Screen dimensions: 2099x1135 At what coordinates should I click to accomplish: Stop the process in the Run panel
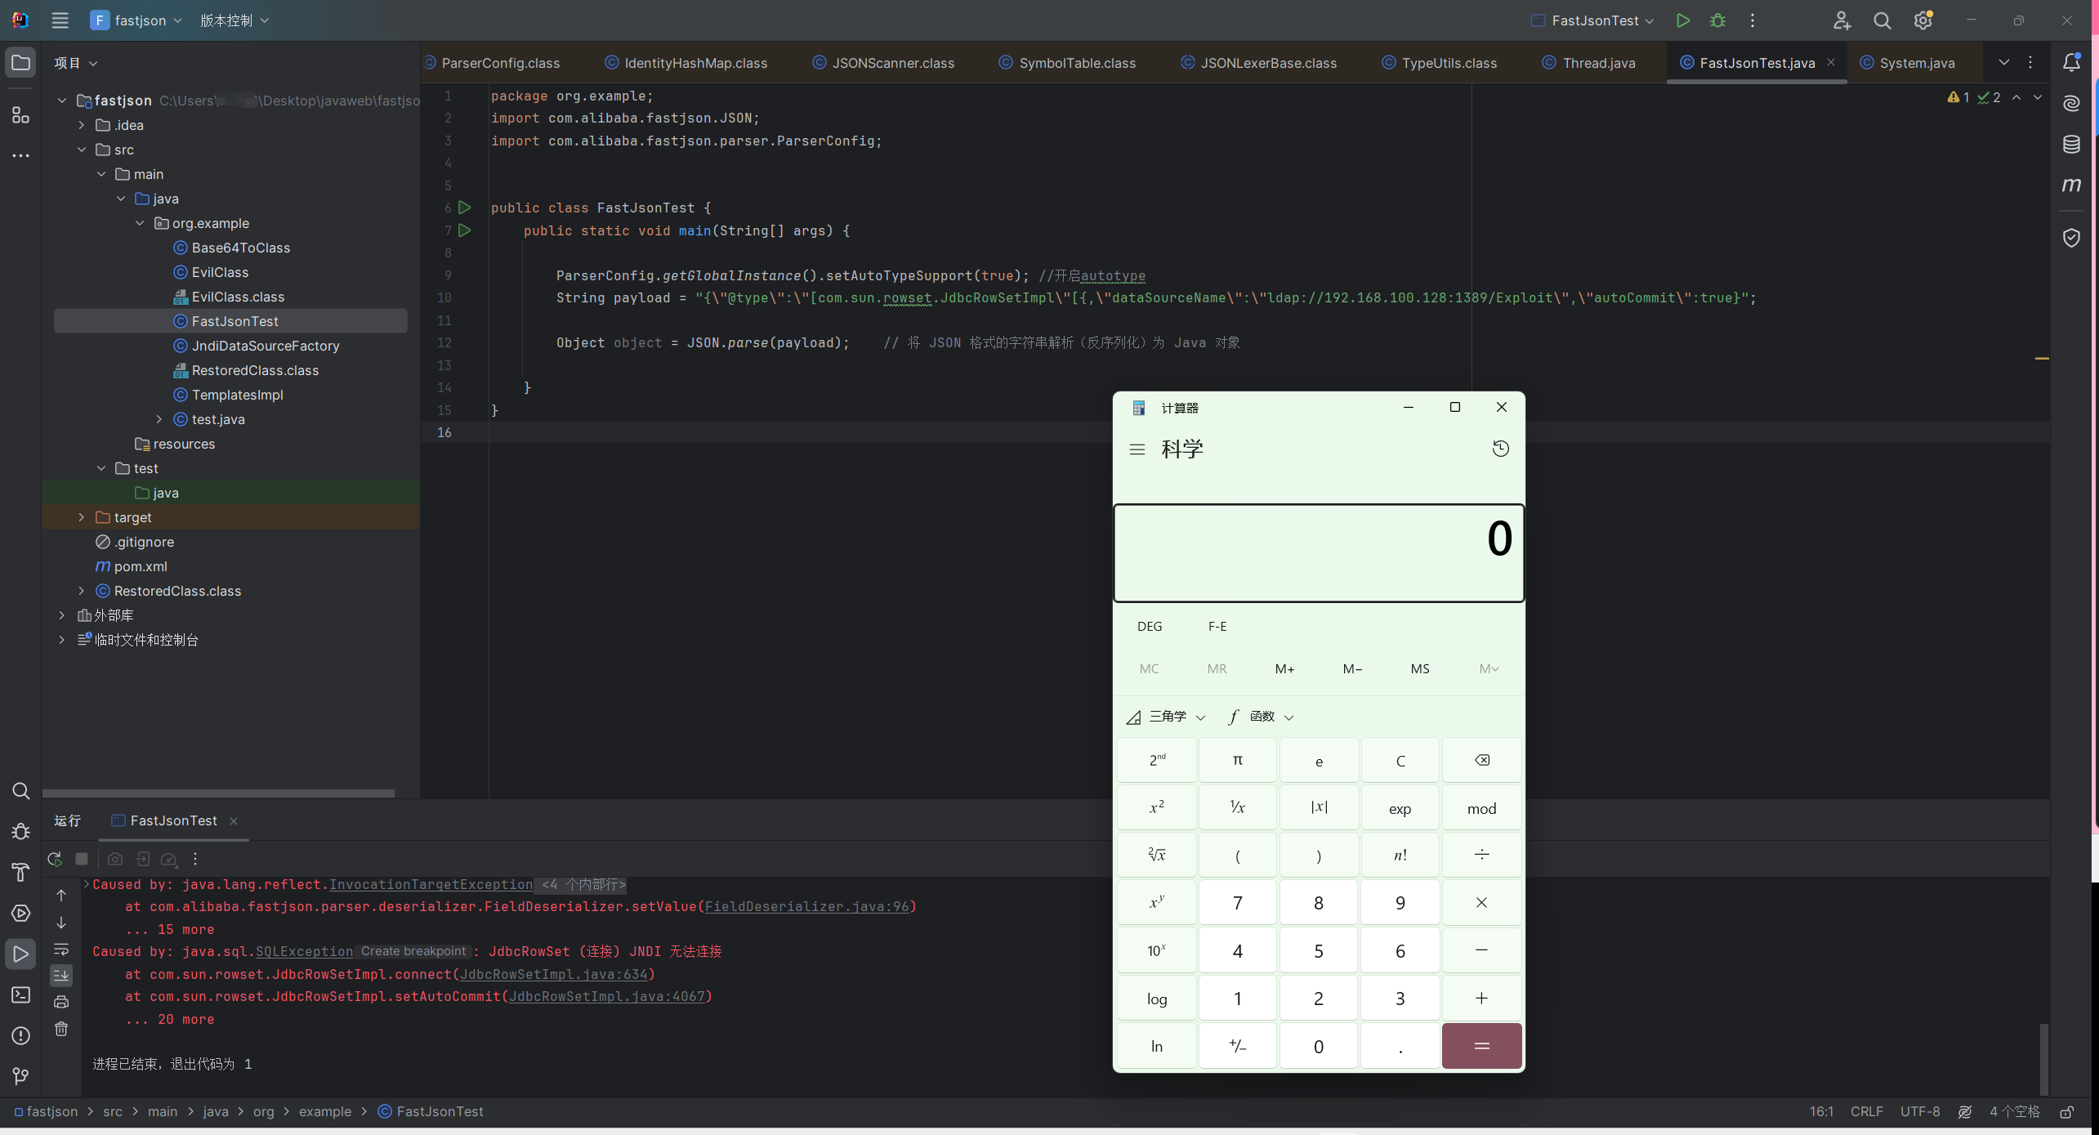[82, 859]
